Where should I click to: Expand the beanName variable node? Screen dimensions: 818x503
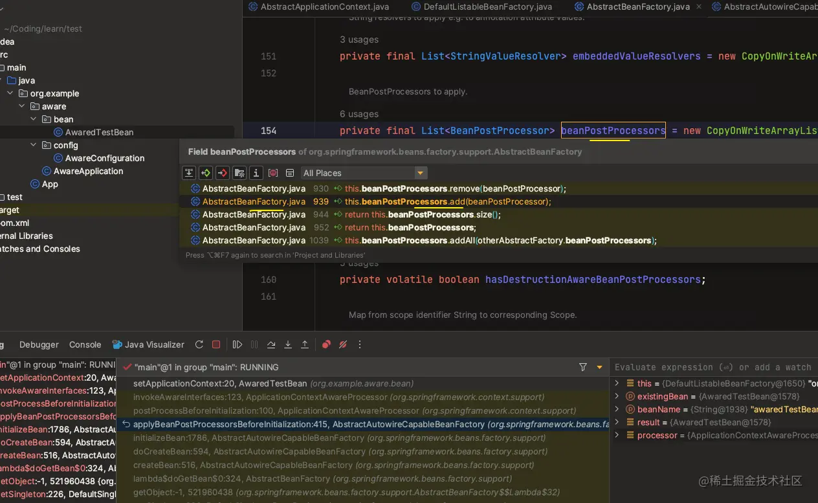(617, 409)
